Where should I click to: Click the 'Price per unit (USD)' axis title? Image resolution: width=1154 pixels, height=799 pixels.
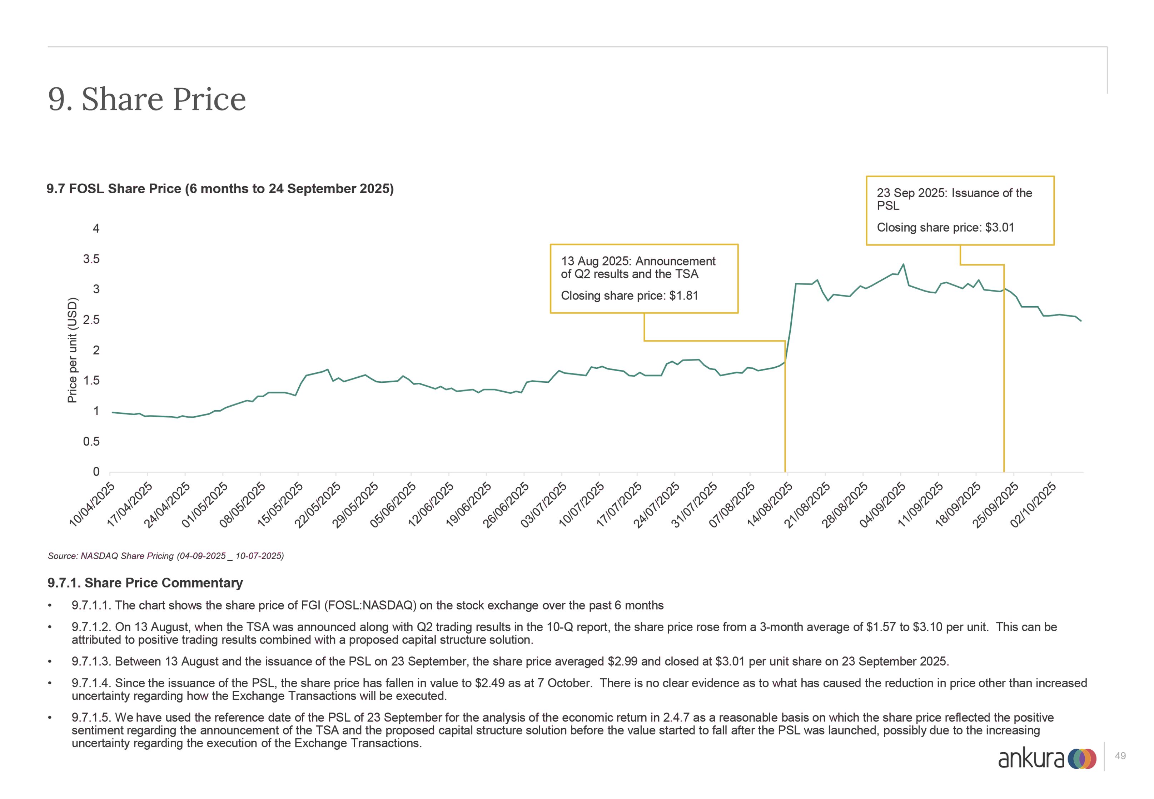click(73, 350)
